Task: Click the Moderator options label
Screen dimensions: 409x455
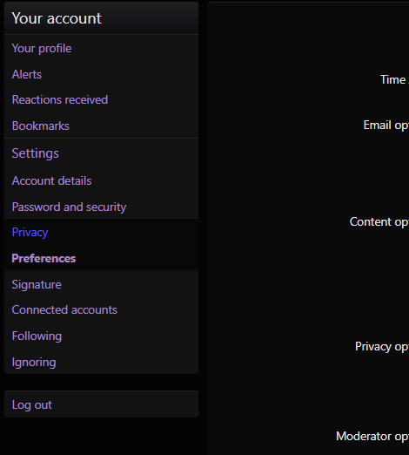Action: click(372, 436)
